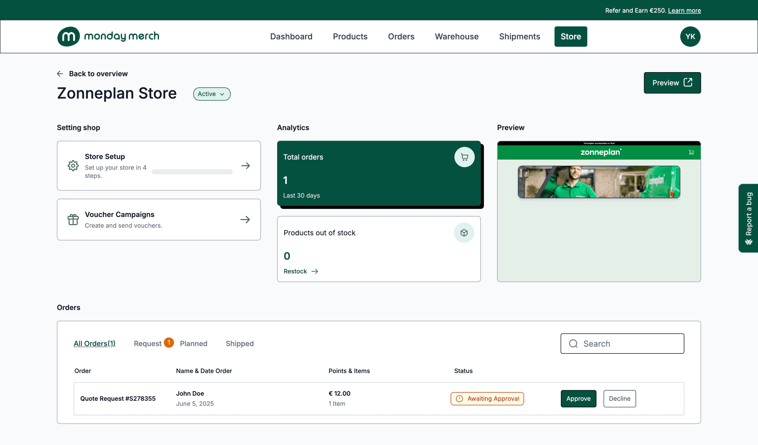This screenshot has height=445, width=758.
Task: Click the Total orders cart icon
Action: (465, 157)
